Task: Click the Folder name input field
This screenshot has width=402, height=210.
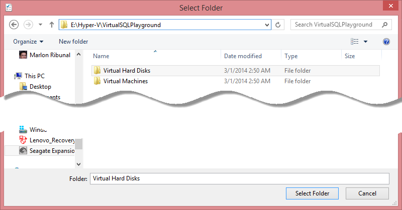Action: pos(239,178)
